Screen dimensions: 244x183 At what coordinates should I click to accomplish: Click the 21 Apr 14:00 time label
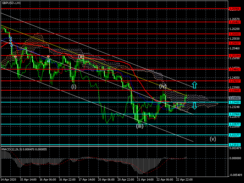(145, 179)
